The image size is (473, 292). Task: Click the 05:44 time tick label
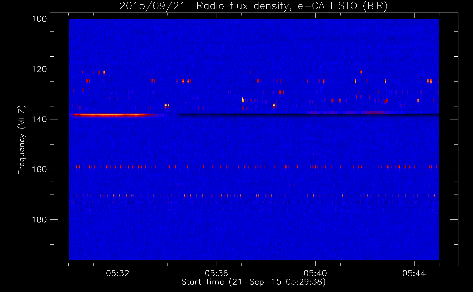414,274
